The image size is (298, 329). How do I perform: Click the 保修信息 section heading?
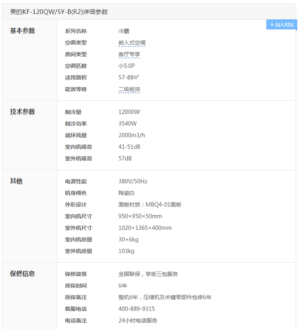coord(22,274)
